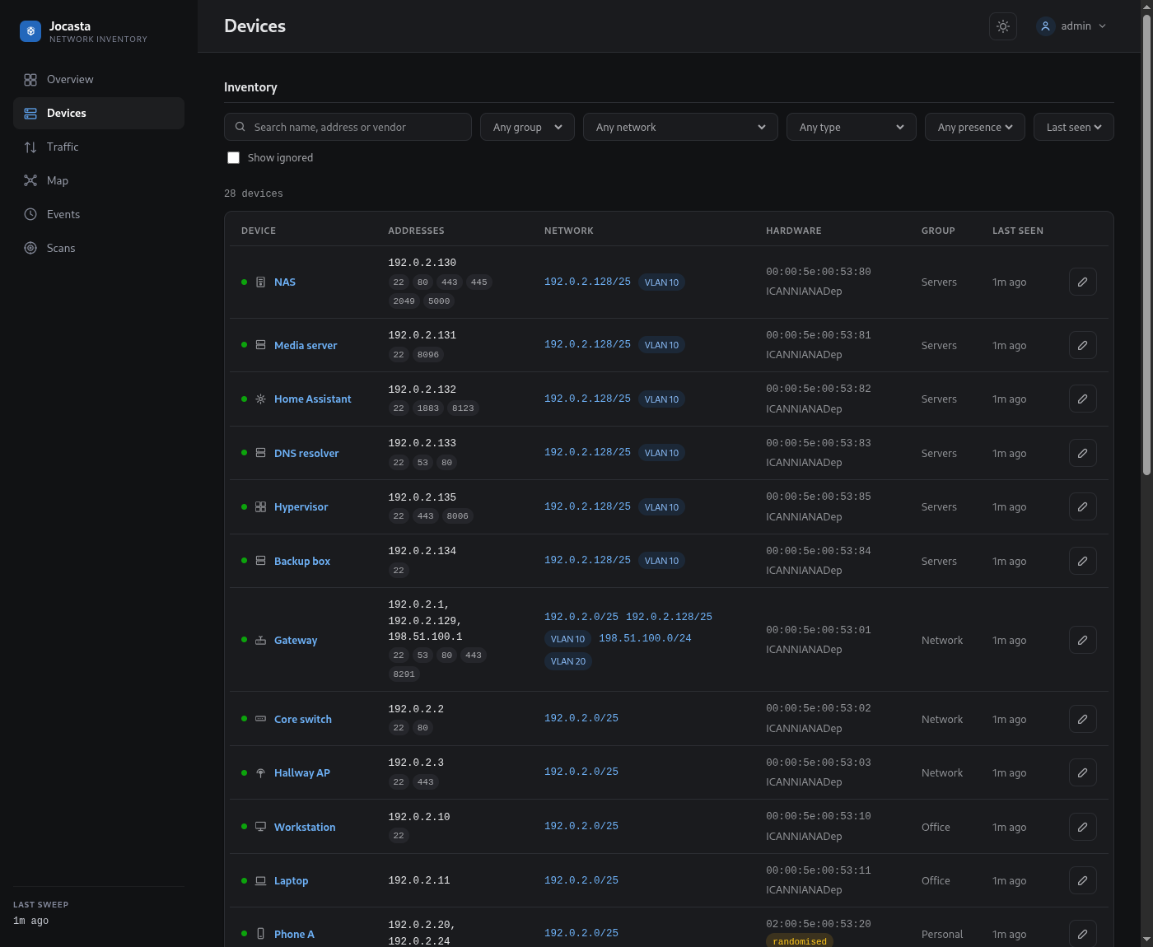Click the Jocasta logo icon
The image size is (1153, 947).
point(30,31)
